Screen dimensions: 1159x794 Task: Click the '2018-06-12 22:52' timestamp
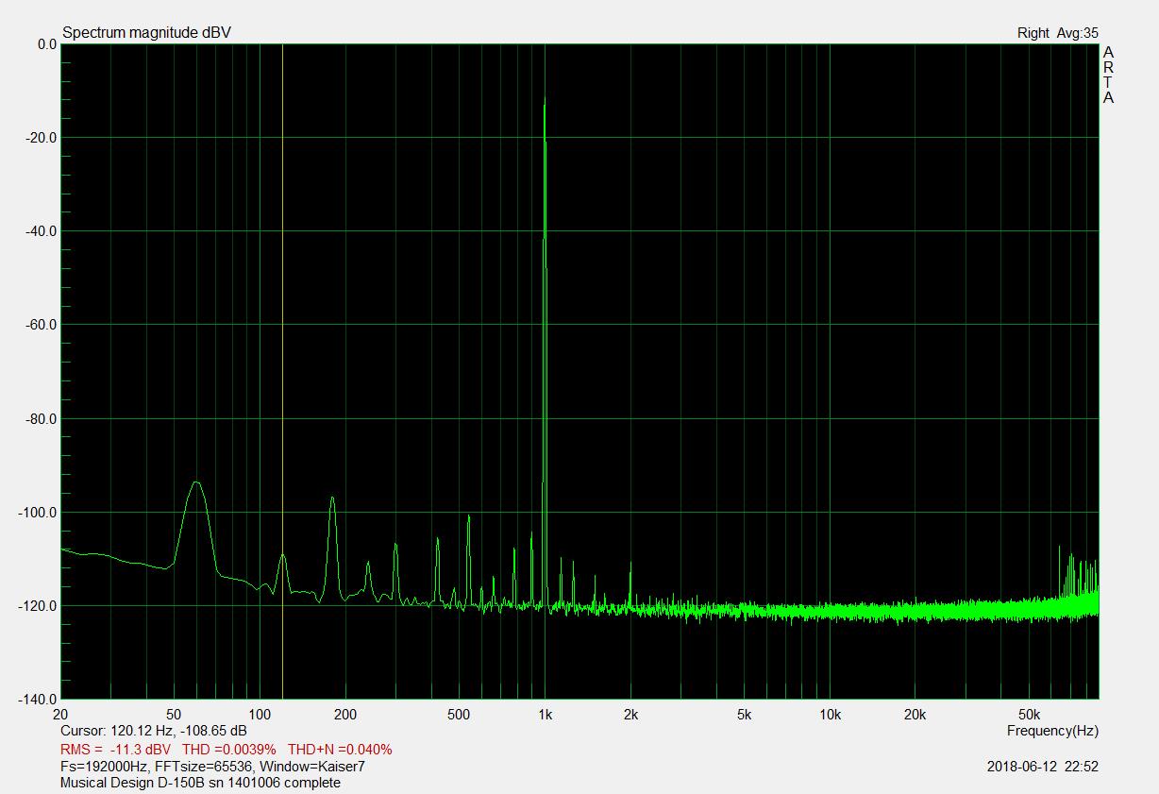click(1042, 767)
